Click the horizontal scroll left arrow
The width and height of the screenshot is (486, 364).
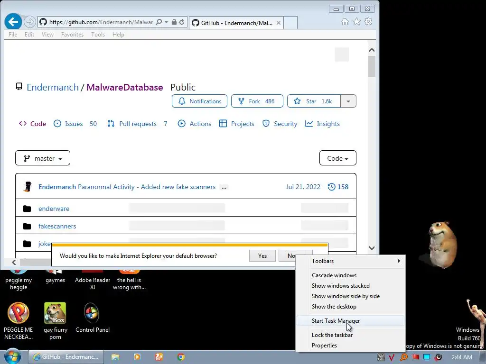[x=14, y=263]
